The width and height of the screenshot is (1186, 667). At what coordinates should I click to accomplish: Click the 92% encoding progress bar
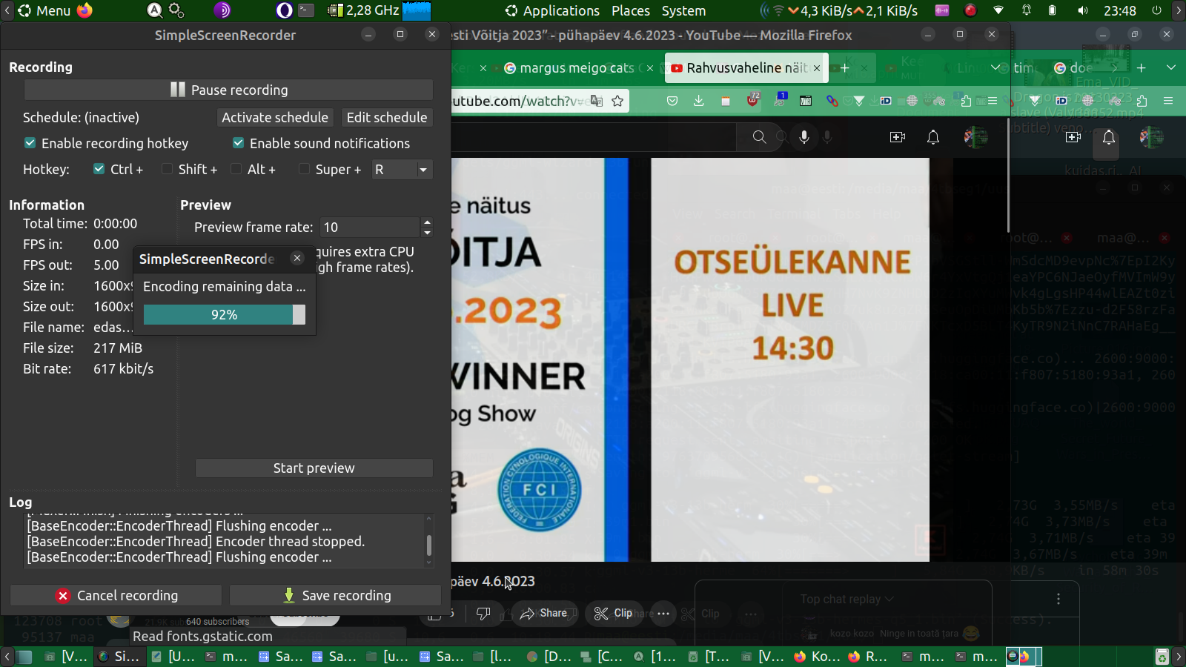point(225,315)
